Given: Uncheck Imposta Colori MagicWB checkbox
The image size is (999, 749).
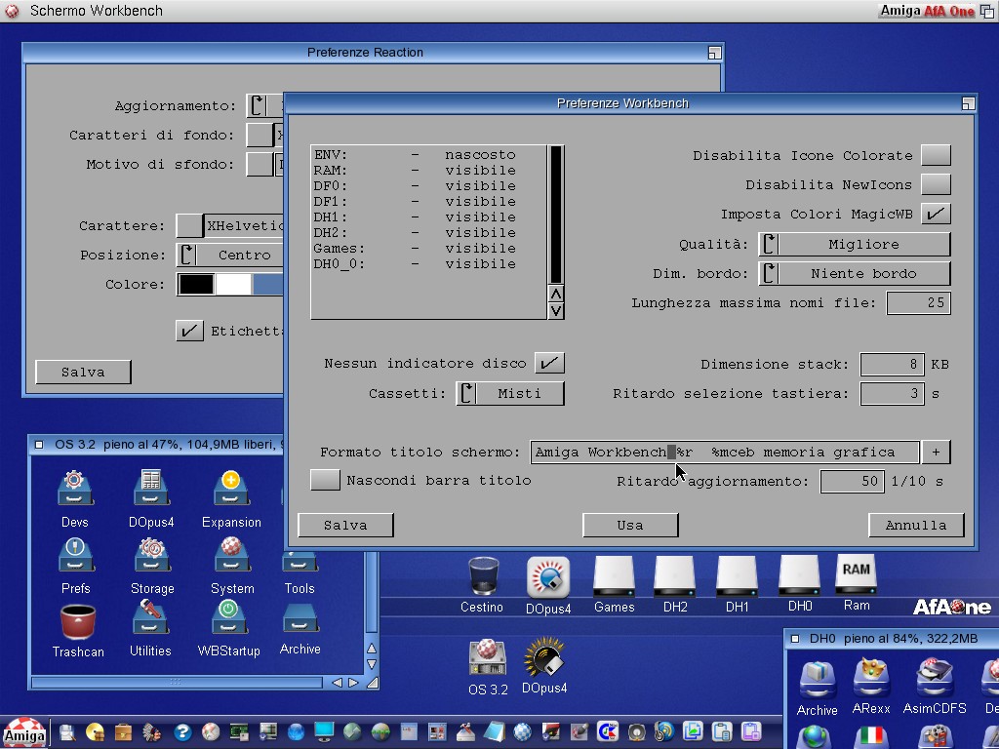Looking at the screenshot, I should point(936,214).
